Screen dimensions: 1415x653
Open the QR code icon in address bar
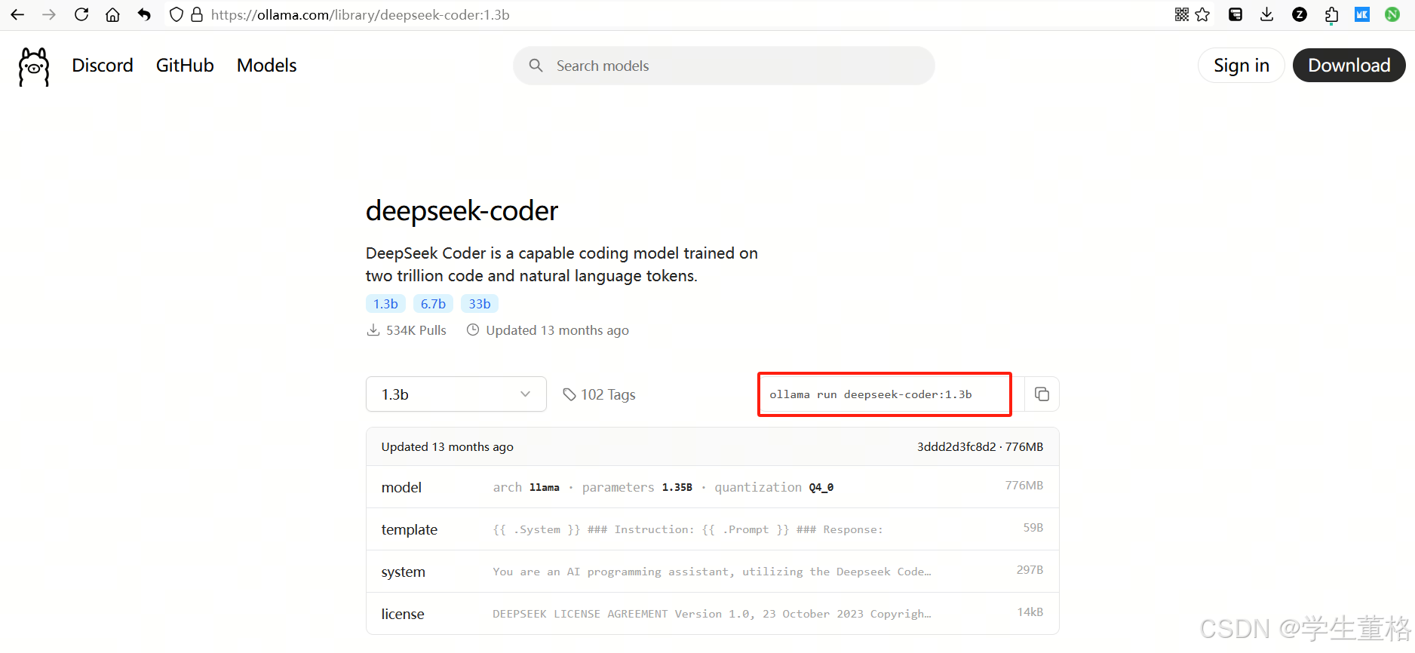click(1182, 14)
